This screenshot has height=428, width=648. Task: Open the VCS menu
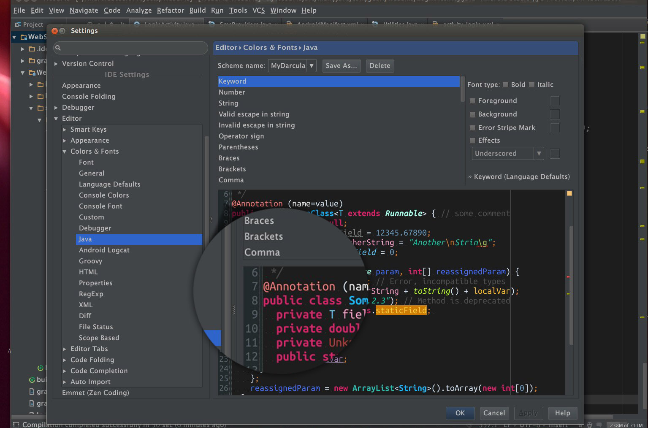259,10
